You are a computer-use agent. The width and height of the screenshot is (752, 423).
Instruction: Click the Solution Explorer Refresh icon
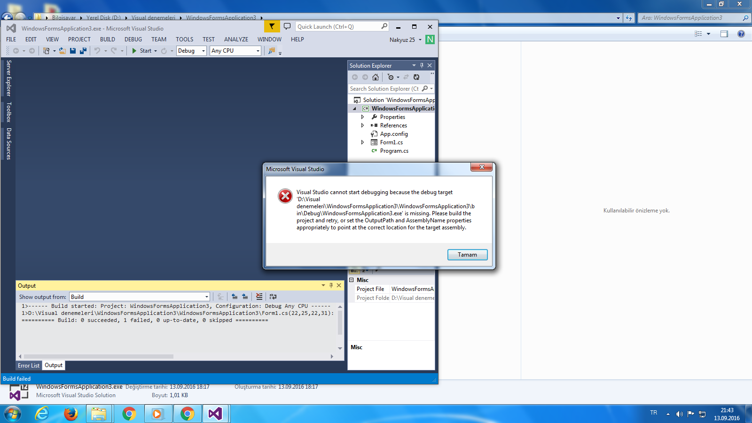point(416,77)
